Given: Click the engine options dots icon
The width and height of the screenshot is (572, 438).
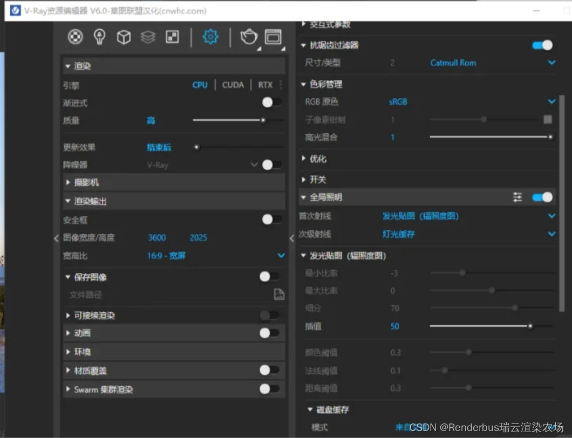Looking at the screenshot, I should point(281,85).
